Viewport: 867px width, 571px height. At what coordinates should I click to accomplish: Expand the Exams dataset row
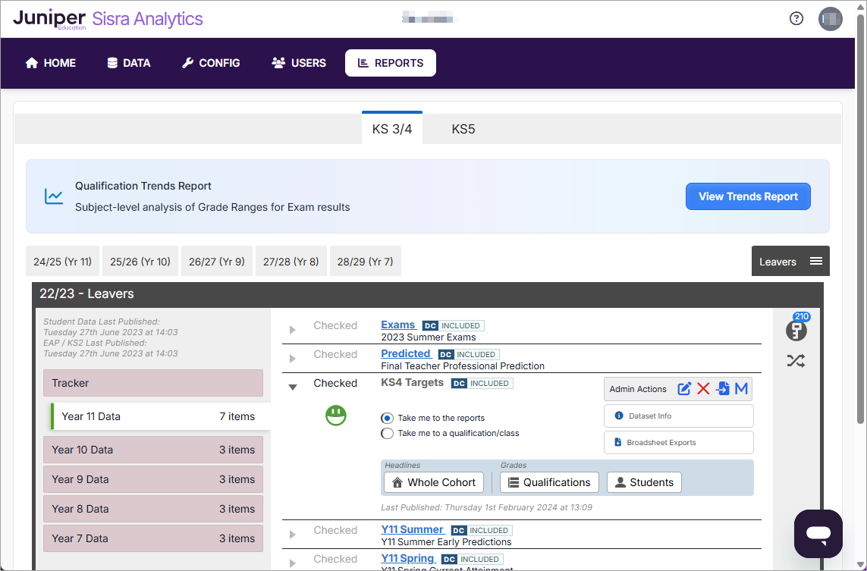pyautogui.click(x=293, y=330)
